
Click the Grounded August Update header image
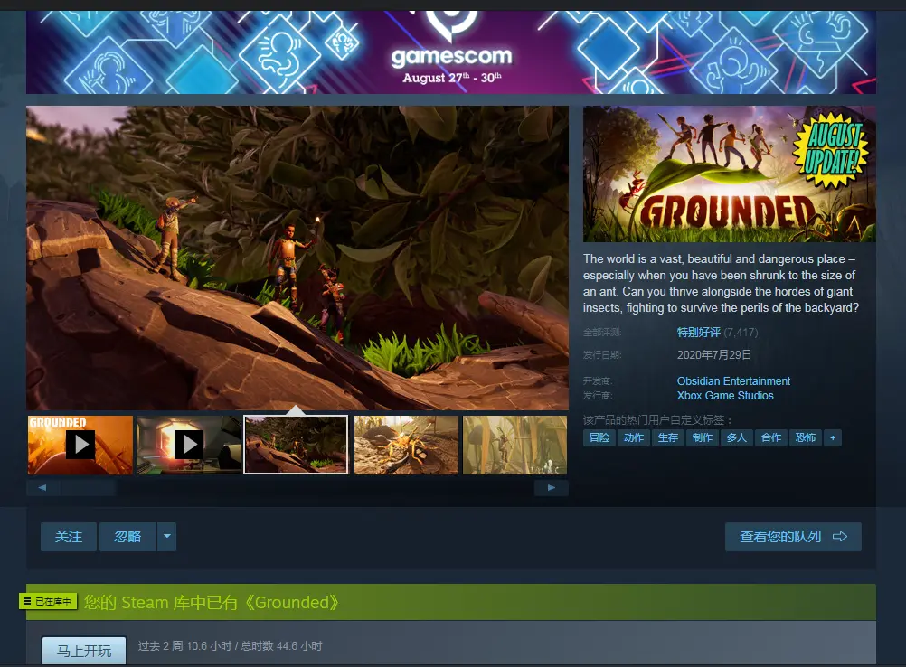click(x=729, y=174)
